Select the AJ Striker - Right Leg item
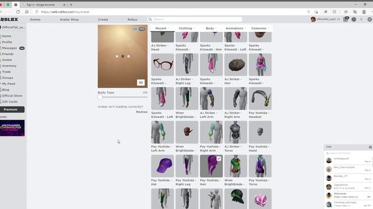373x209 pixels. pyautogui.click(x=186, y=64)
